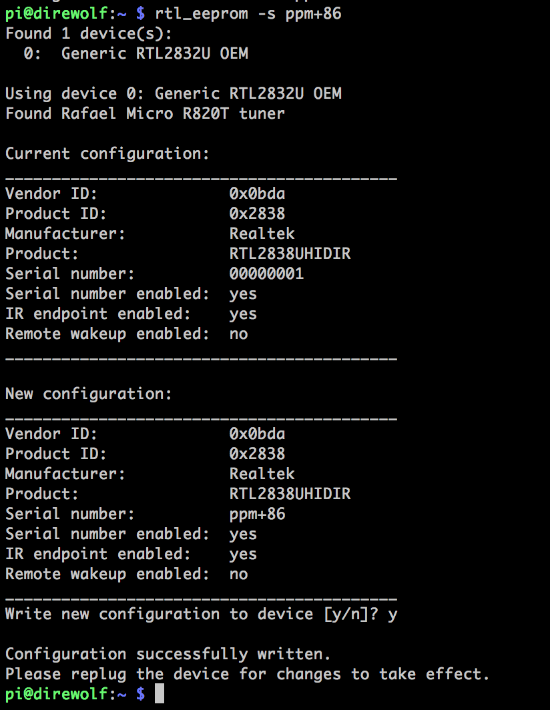Click the "Found Rafael Micro R820T tuner" line

pyautogui.click(x=145, y=113)
